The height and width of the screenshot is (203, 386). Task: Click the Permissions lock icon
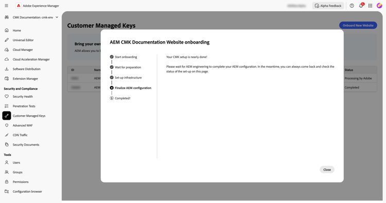7,182
